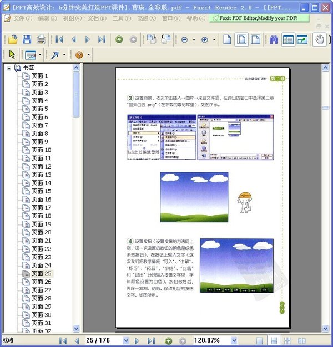Click the typewriter annotation tool icon

(31, 55)
